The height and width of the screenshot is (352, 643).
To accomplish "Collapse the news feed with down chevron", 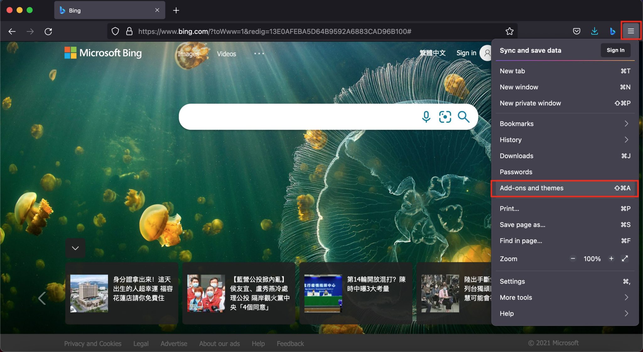I will tap(75, 248).
